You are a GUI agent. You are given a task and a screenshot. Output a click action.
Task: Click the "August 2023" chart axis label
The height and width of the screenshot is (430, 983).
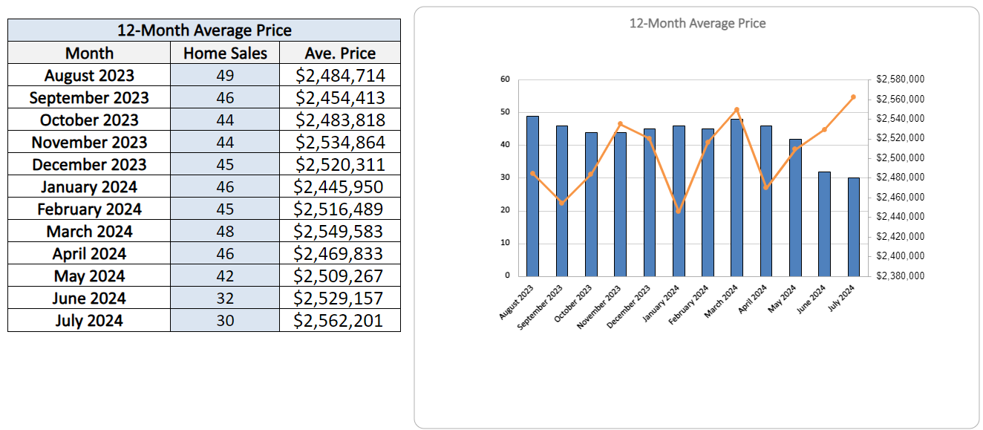[517, 303]
